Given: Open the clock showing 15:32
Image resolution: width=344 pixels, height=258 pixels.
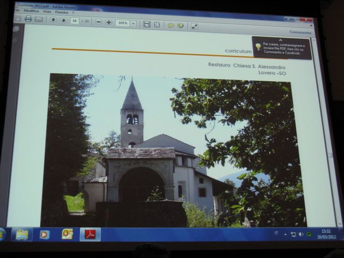Looking at the screenshot, I should point(326,234).
